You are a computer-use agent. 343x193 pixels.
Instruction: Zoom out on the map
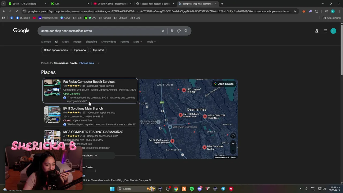point(233,151)
